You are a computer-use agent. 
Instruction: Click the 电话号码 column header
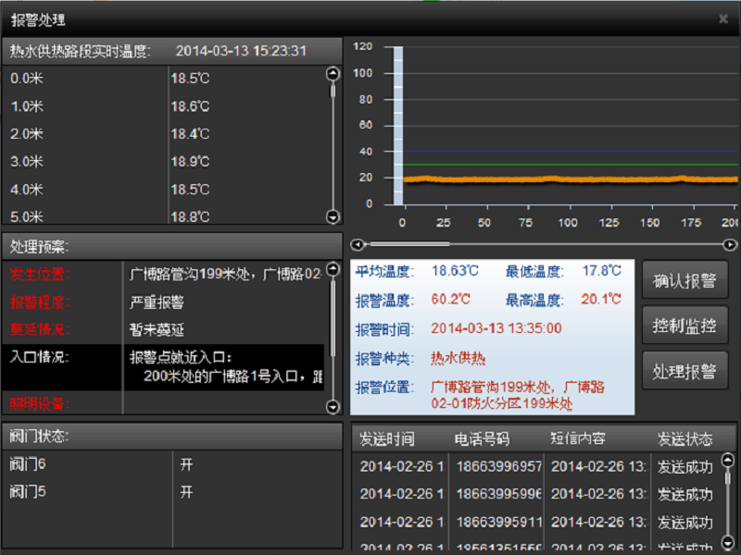482,438
